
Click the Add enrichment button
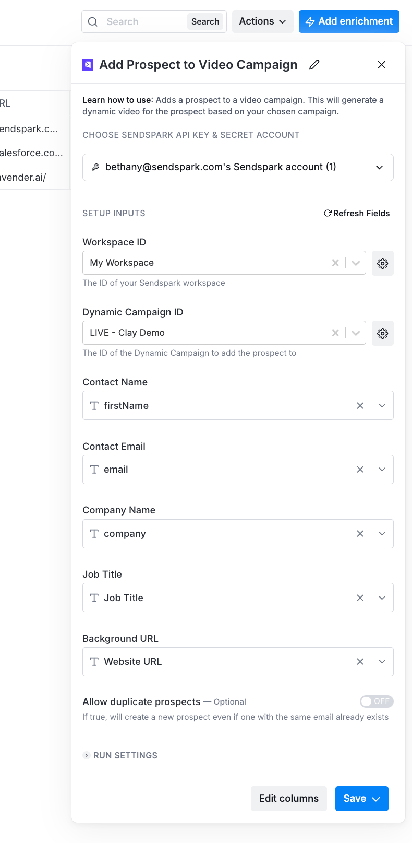click(349, 21)
